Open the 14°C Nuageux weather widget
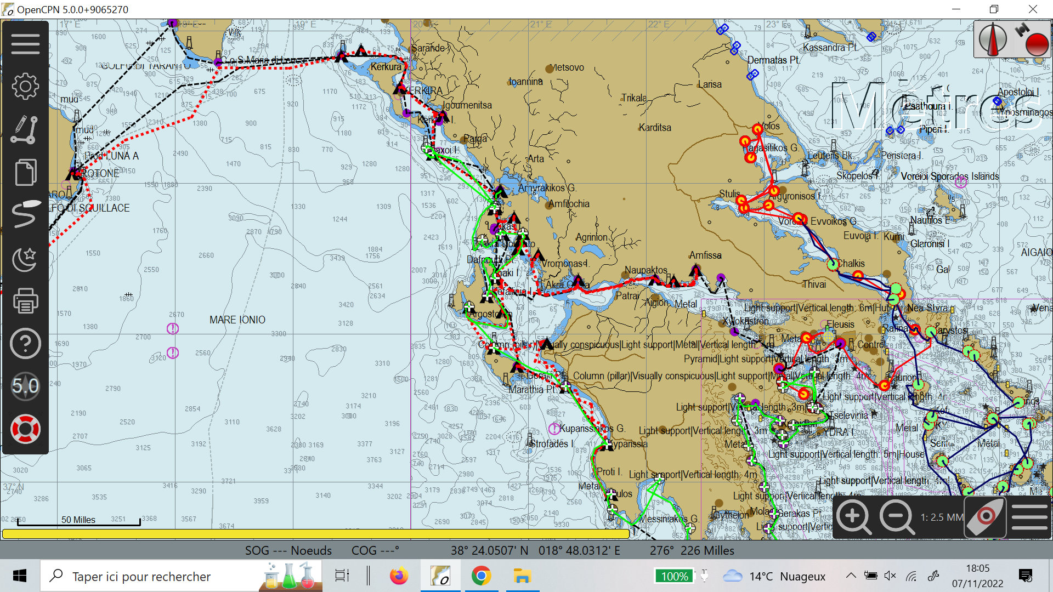 point(774,576)
